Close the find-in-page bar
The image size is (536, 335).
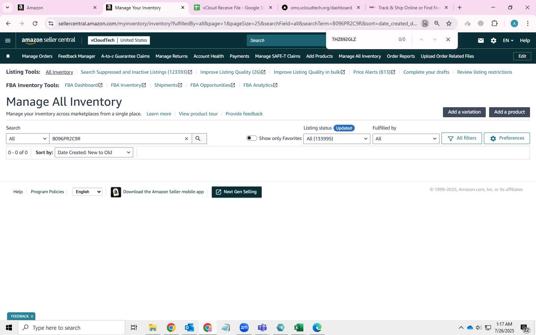(448, 39)
